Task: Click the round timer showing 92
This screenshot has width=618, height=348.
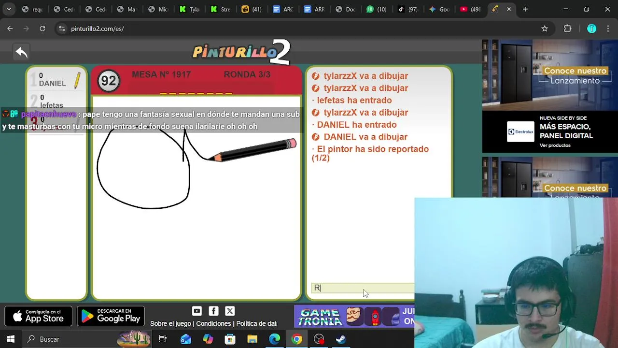Action: point(109,81)
